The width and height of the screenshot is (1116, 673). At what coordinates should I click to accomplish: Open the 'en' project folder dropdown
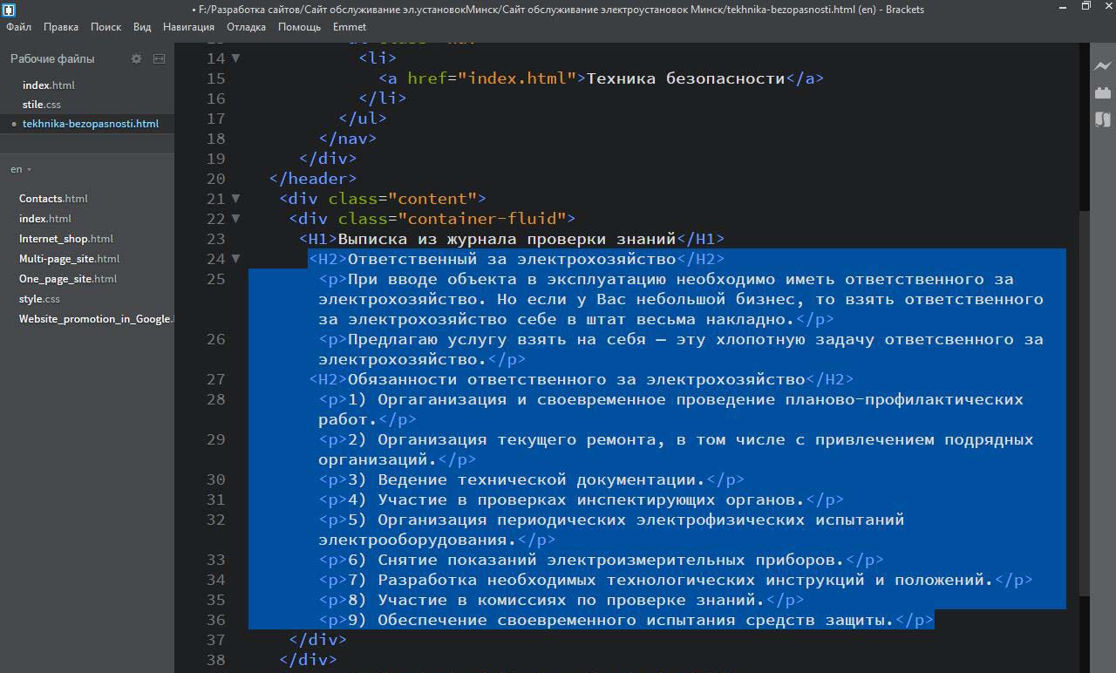point(21,169)
